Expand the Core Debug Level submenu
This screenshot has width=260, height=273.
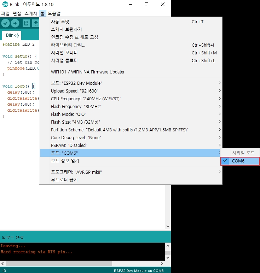click(131, 137)
